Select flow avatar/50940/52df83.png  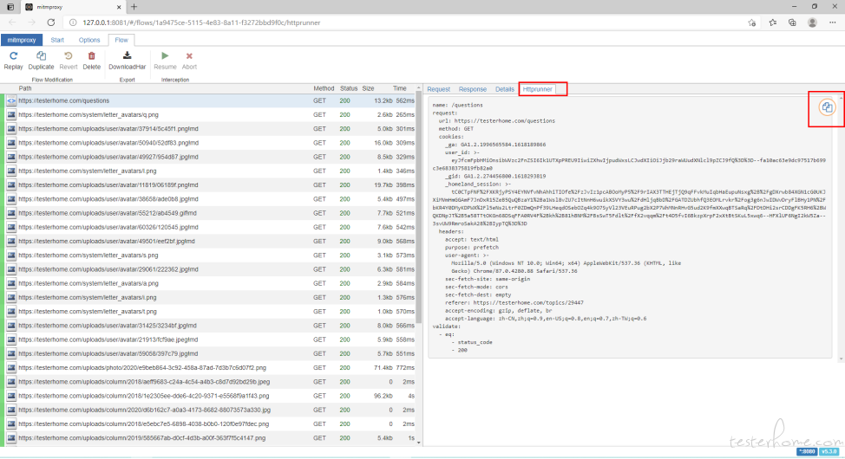[210, 143]
